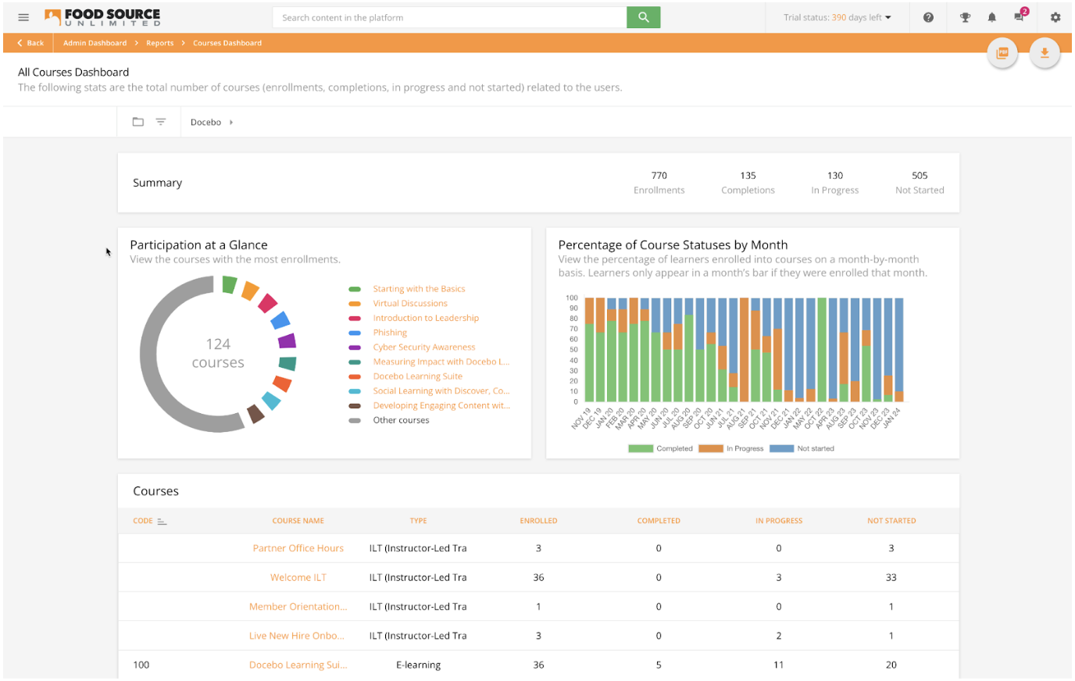Sort by ENROLLED column header
The height and width of the screenshot is (681, 1075).
click(539, 521)
